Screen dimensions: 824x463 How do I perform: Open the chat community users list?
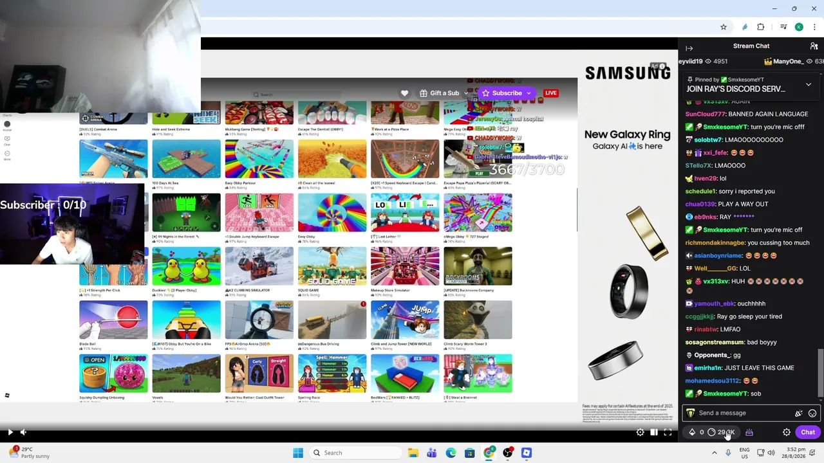[x=814, y=46]
